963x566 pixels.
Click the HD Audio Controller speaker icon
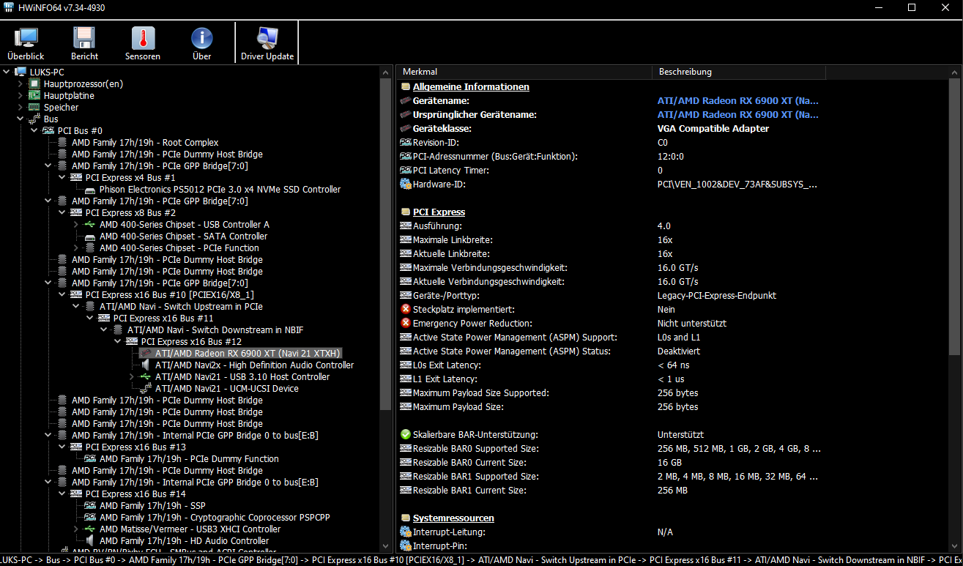click(91, 541)
